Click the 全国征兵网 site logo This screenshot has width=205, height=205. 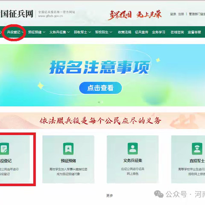tap(17, 14)
